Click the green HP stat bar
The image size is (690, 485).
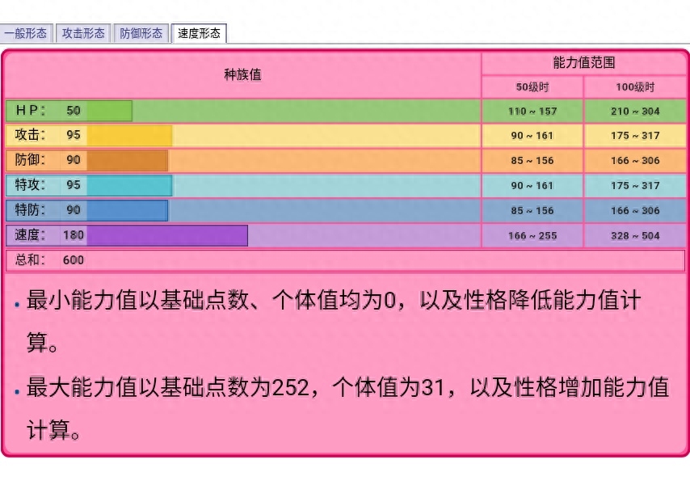point(109,111)
